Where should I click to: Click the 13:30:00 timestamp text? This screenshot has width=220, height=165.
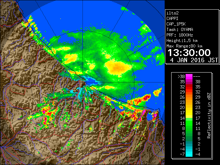click(x=189, y=53)
